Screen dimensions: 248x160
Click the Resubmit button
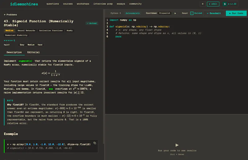point(214,13)
